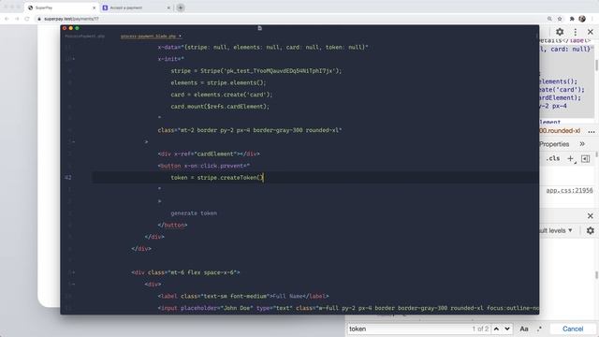The width and height of the screenshot is (599, 337).
Task: Toggle the .cls element classes pane
Action: (553, 158)
